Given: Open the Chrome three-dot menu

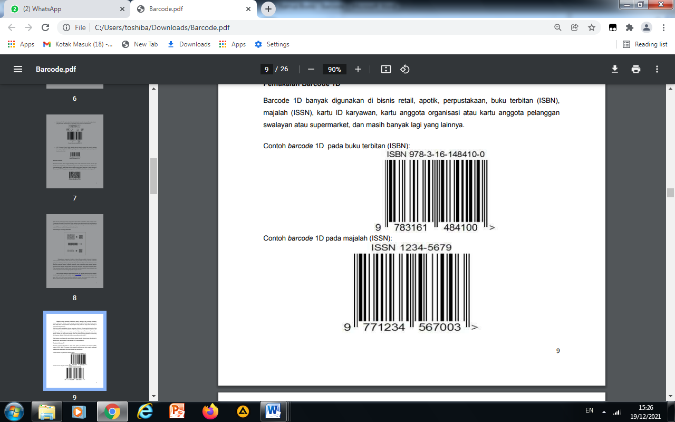Looking at the screenshot, I should pos(663,27).
